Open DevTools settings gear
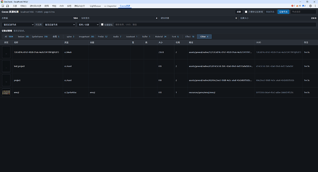Viewport: 318px width, 172px height. [311, 6]
